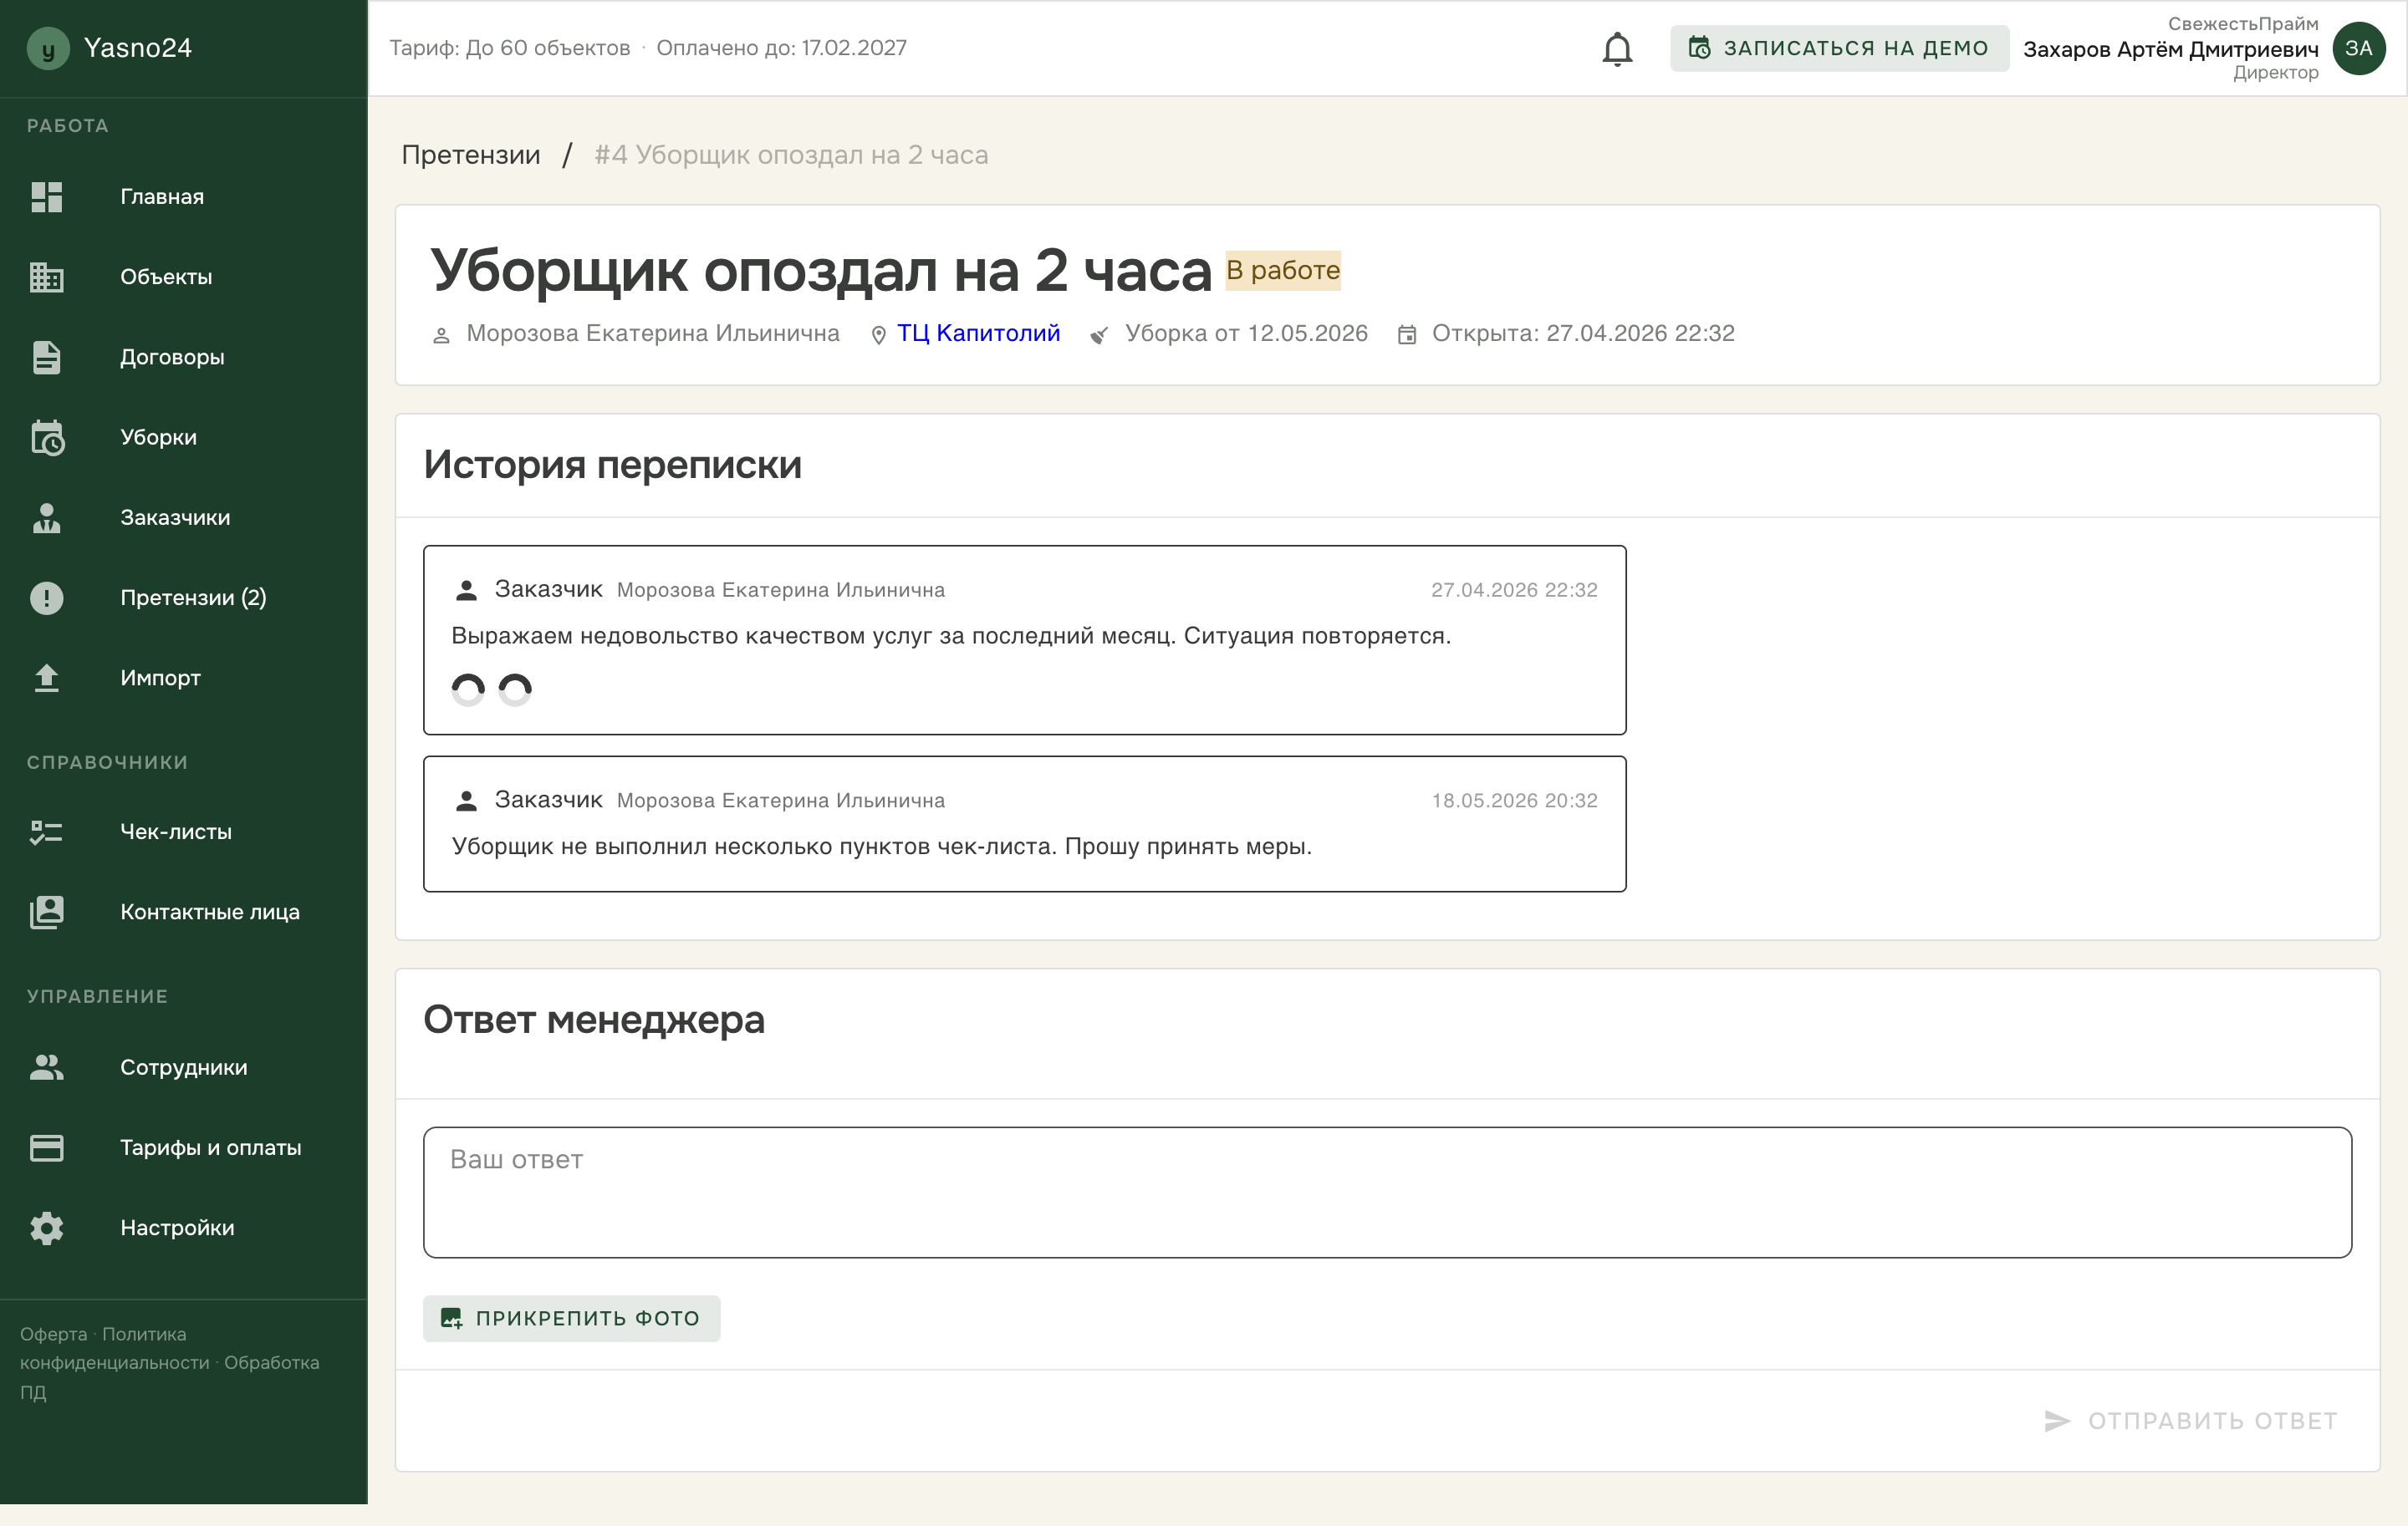Click Тариф: До 60 объектов text
Viewport: 2408px width, 1526px height.
(510, 48)
